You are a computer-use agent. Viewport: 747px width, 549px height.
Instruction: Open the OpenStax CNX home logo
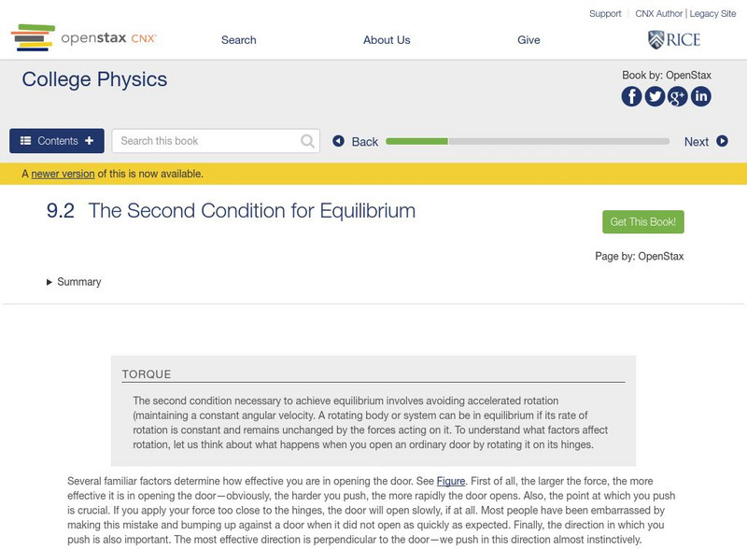pos(79,39)
